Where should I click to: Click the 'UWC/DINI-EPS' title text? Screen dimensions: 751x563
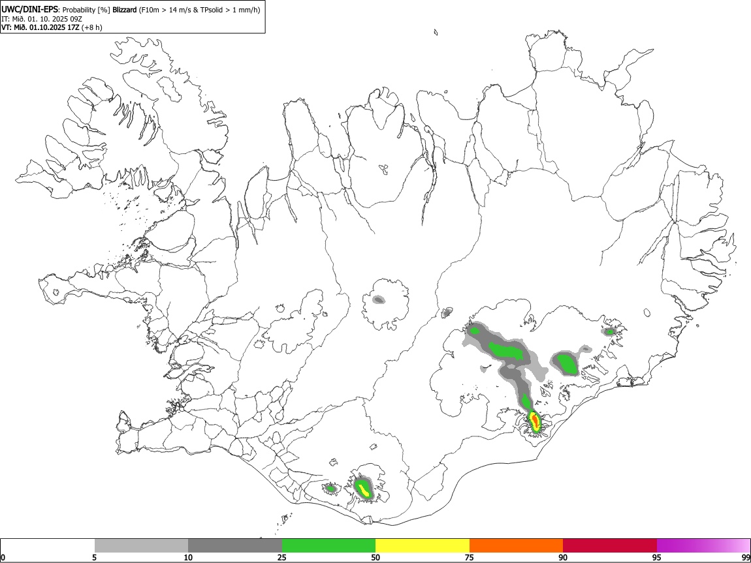tap(30, 10)
